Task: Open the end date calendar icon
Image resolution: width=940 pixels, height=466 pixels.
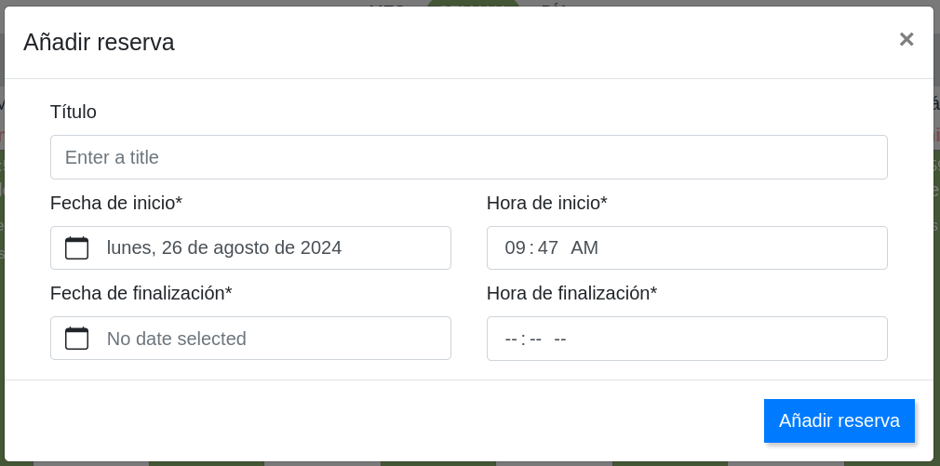Action: pyautogui.click(x=76, y=339)
